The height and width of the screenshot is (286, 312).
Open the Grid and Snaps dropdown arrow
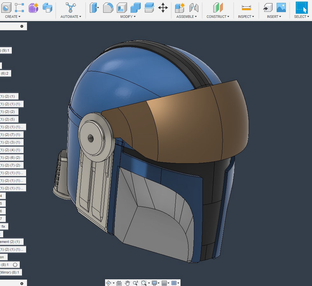pyautogui.click(x=168, y=283)
